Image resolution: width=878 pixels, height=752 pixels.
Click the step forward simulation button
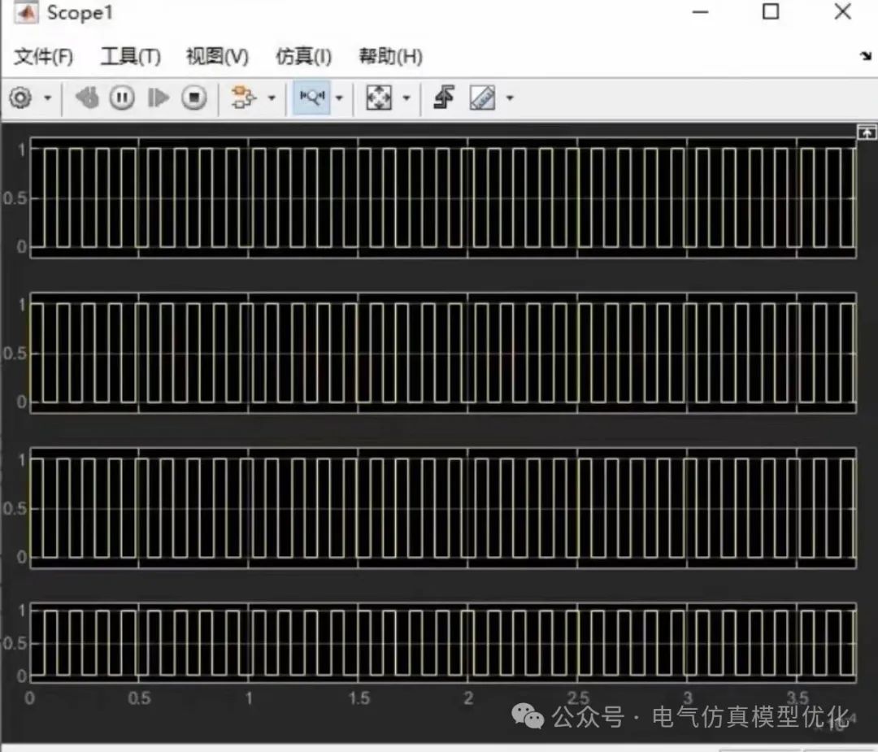(x=158, y=98)
